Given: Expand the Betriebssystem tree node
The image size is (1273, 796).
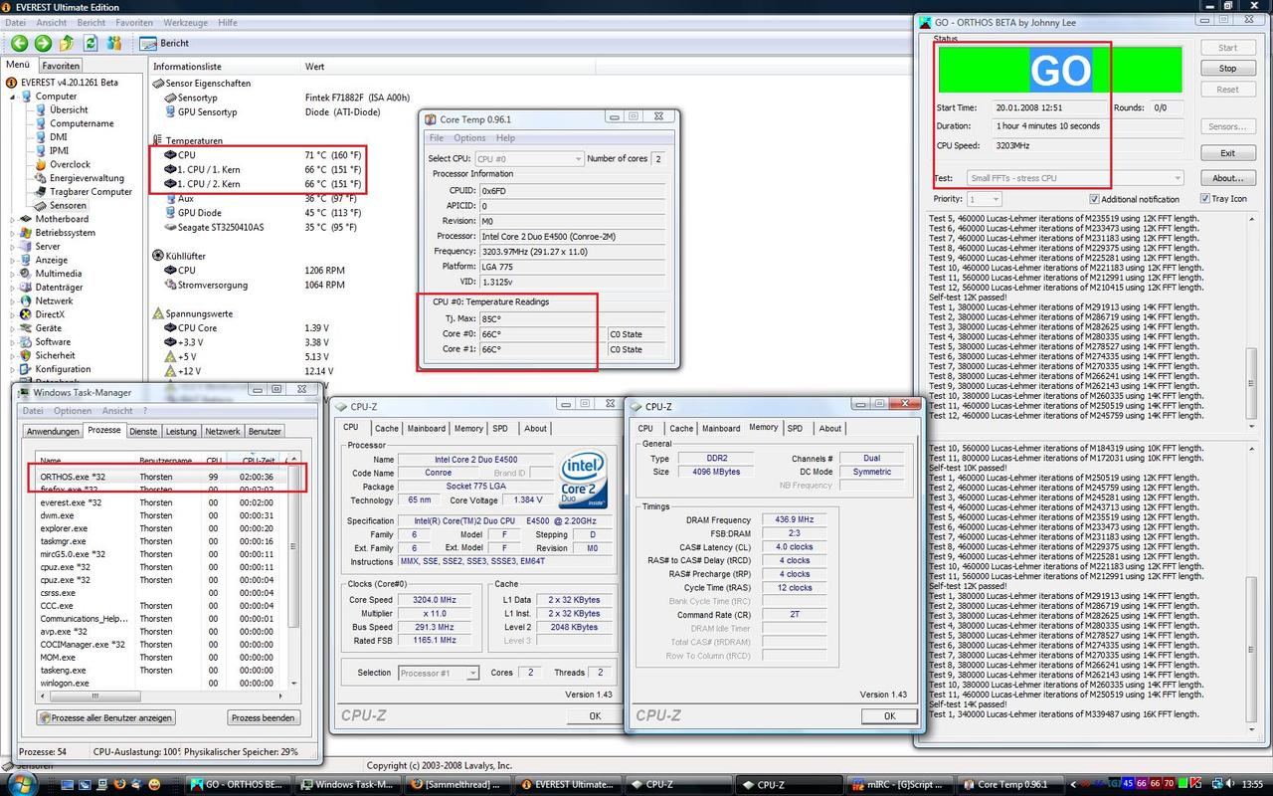Looking at the screenshot, I should pyautogui.click(x=13, y=233).
